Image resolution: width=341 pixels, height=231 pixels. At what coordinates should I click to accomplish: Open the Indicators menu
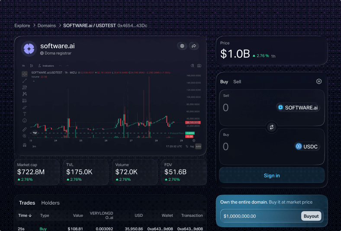(46, 66)
